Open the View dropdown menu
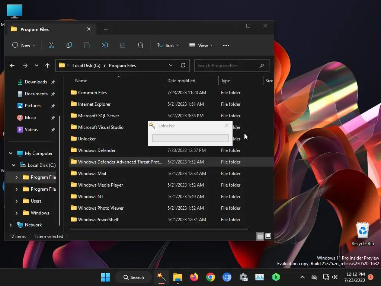Image resolution: width=381 pixels, height=286 pixels. pyautogui.click(x=201, y=45)
